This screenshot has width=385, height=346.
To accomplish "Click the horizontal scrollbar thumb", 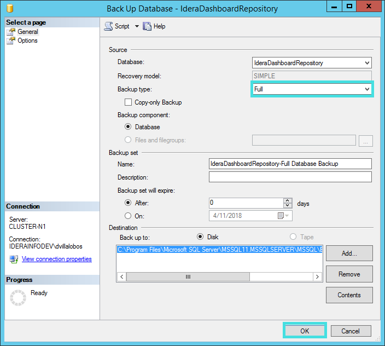I will pyautogui.click(x=188, y=276).
